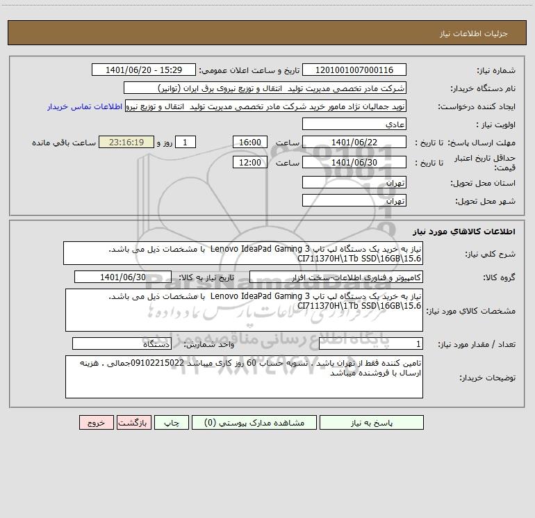
Task: Click the استان محل تحویل label
Action: pos(483,183)
